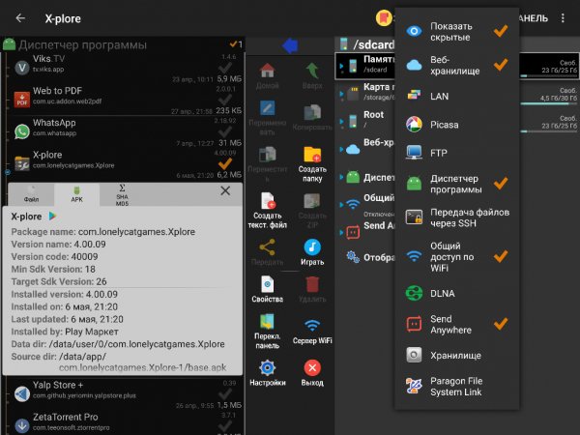The width and height of the screenshot is (580, 435).
Task: Select LAN in the menu
Action: point(457,96)
